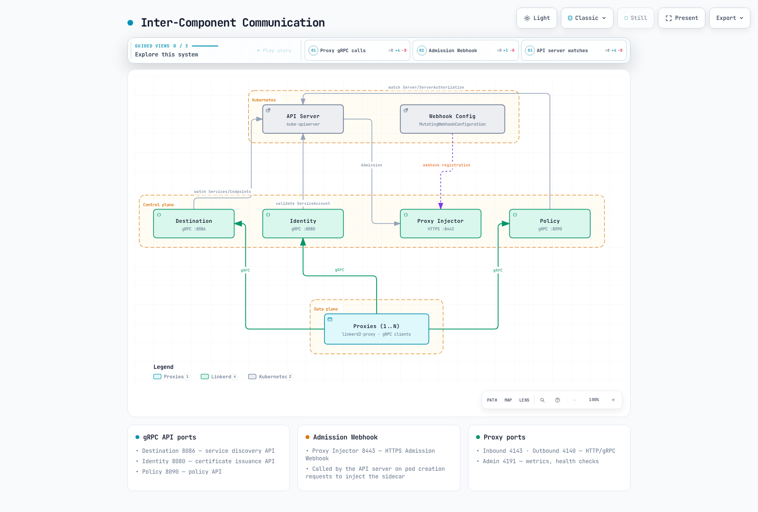Toggle the Still animation switch
758x512 pixels.
point(636,18)
